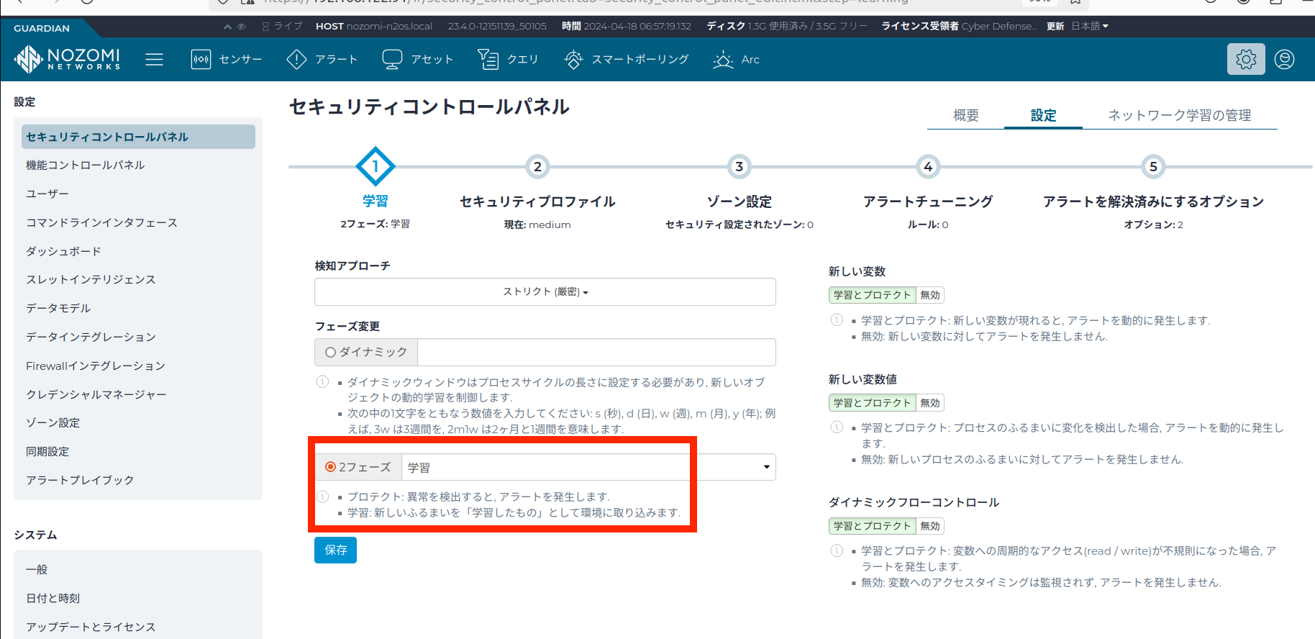
Task: Open Smart Polling (スマートポーリング)
Action: click(x=627, y=59)
